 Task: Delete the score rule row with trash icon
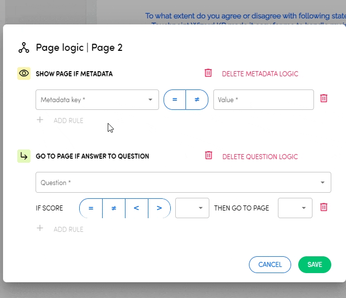(x=324, y=207)
